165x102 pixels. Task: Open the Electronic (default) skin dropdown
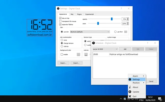point(90,32)
